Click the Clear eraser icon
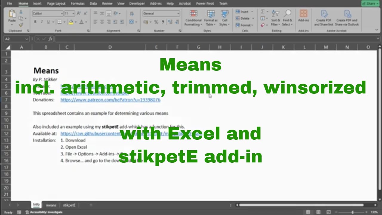This screenshot has height=215, width=382. coord(262,25)
